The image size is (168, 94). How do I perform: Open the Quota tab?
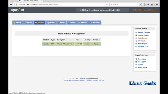(61, 23)
